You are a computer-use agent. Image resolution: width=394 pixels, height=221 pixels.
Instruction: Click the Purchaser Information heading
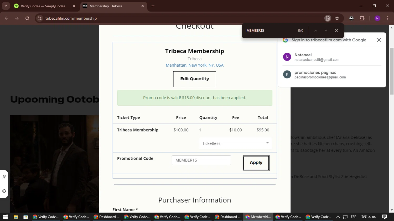tap(195, 200)
